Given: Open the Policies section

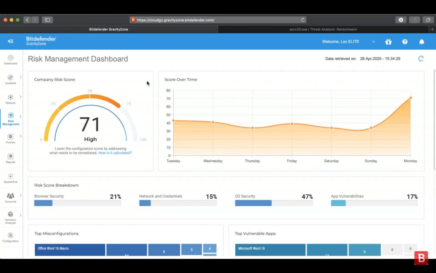Looking at the screenshot, I should [x=11, y=139].
